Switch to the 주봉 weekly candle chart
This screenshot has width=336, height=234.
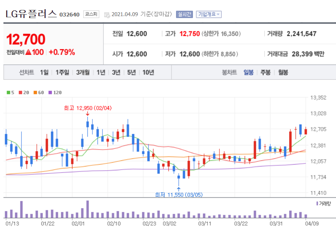(x=265, y=73)
